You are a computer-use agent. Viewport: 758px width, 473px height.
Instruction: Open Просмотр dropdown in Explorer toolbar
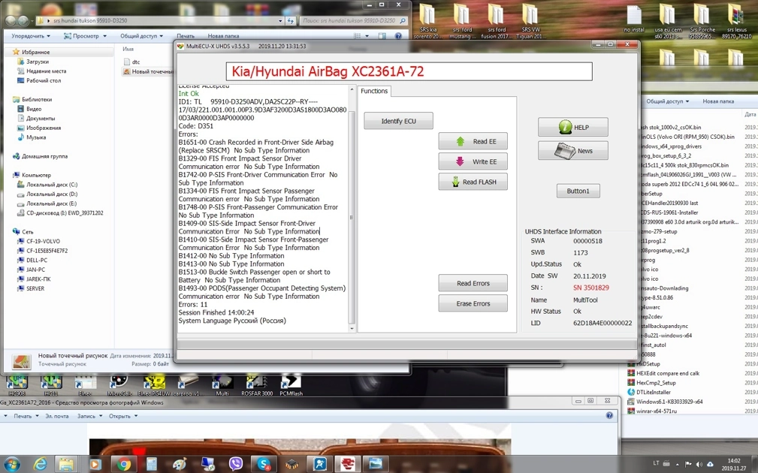pyautogui.click(x=85, y=36)
